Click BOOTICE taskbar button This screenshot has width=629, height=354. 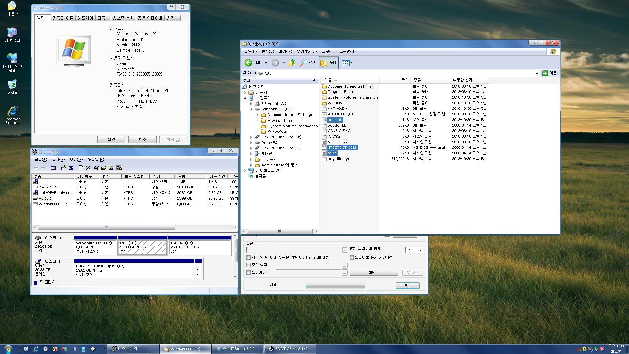point(290,349)
